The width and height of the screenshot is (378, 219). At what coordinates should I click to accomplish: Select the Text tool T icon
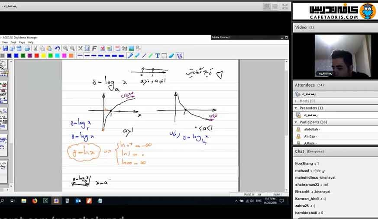158,56
